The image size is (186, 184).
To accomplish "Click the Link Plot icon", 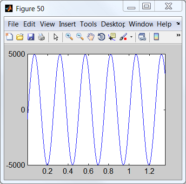I will (142, 37).
